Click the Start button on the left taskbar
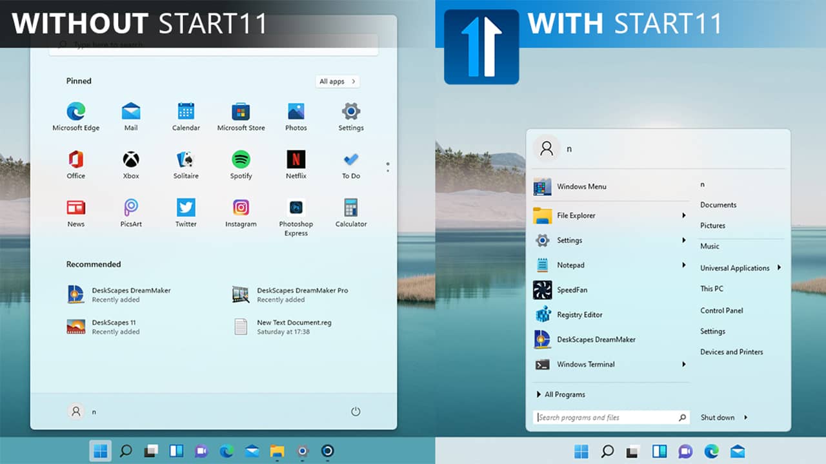Viewport: 826px width, 464px height. pyautogui.click(x=100, y=451)
